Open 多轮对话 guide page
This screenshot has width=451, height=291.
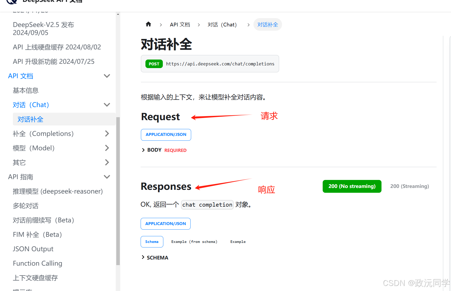[26, 206]
